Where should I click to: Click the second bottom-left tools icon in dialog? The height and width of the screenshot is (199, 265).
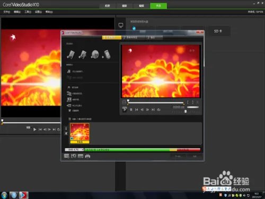tap(74, 156)
